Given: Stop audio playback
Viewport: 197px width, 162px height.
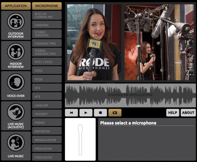Looking at the screenshot, I should tap(100, 113).
